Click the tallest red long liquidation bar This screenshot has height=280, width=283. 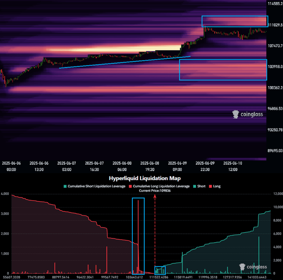138,237
